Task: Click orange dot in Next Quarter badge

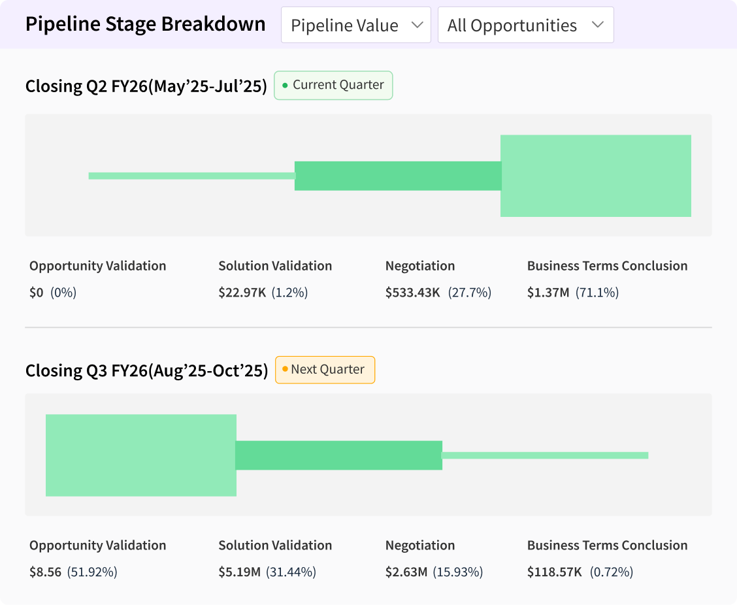Action: pos(285,370)
